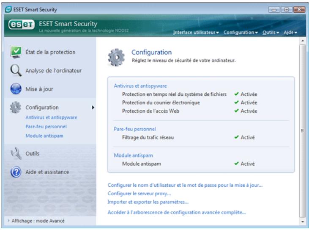This screenshot has width=309, height=230.
Task: Maximize the ESET Smart Security window
Action: click(287, 9)
